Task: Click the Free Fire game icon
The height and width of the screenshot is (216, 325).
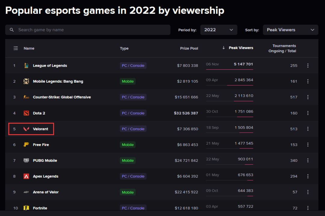Action: [x=26, y=145]
